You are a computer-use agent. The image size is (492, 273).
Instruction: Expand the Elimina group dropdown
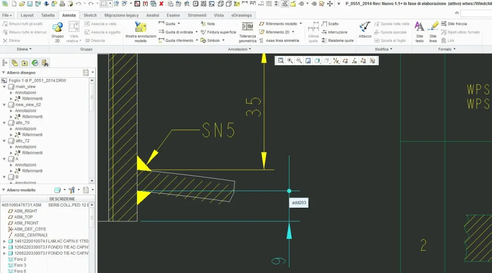coord(24,49)
